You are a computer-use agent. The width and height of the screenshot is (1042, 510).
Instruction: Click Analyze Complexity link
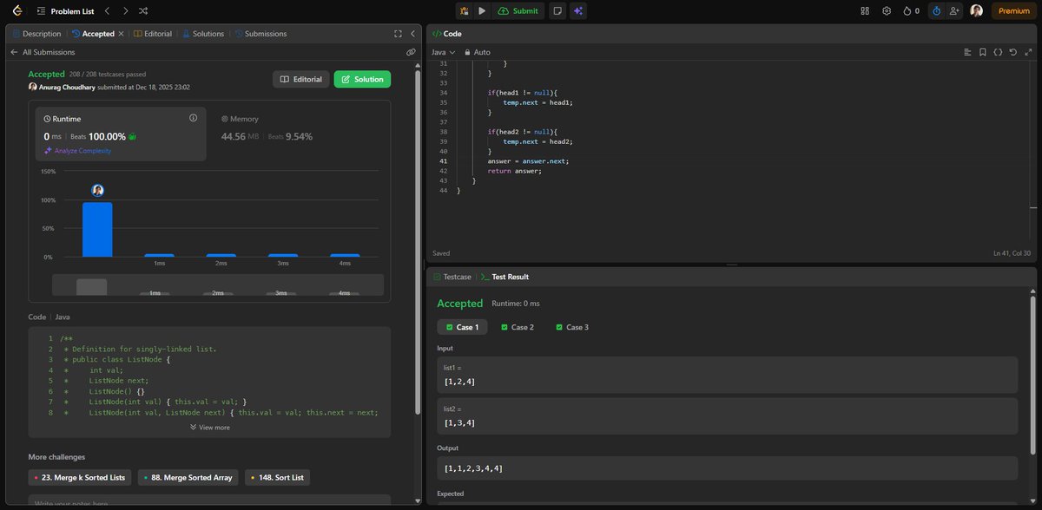point(77,151)
